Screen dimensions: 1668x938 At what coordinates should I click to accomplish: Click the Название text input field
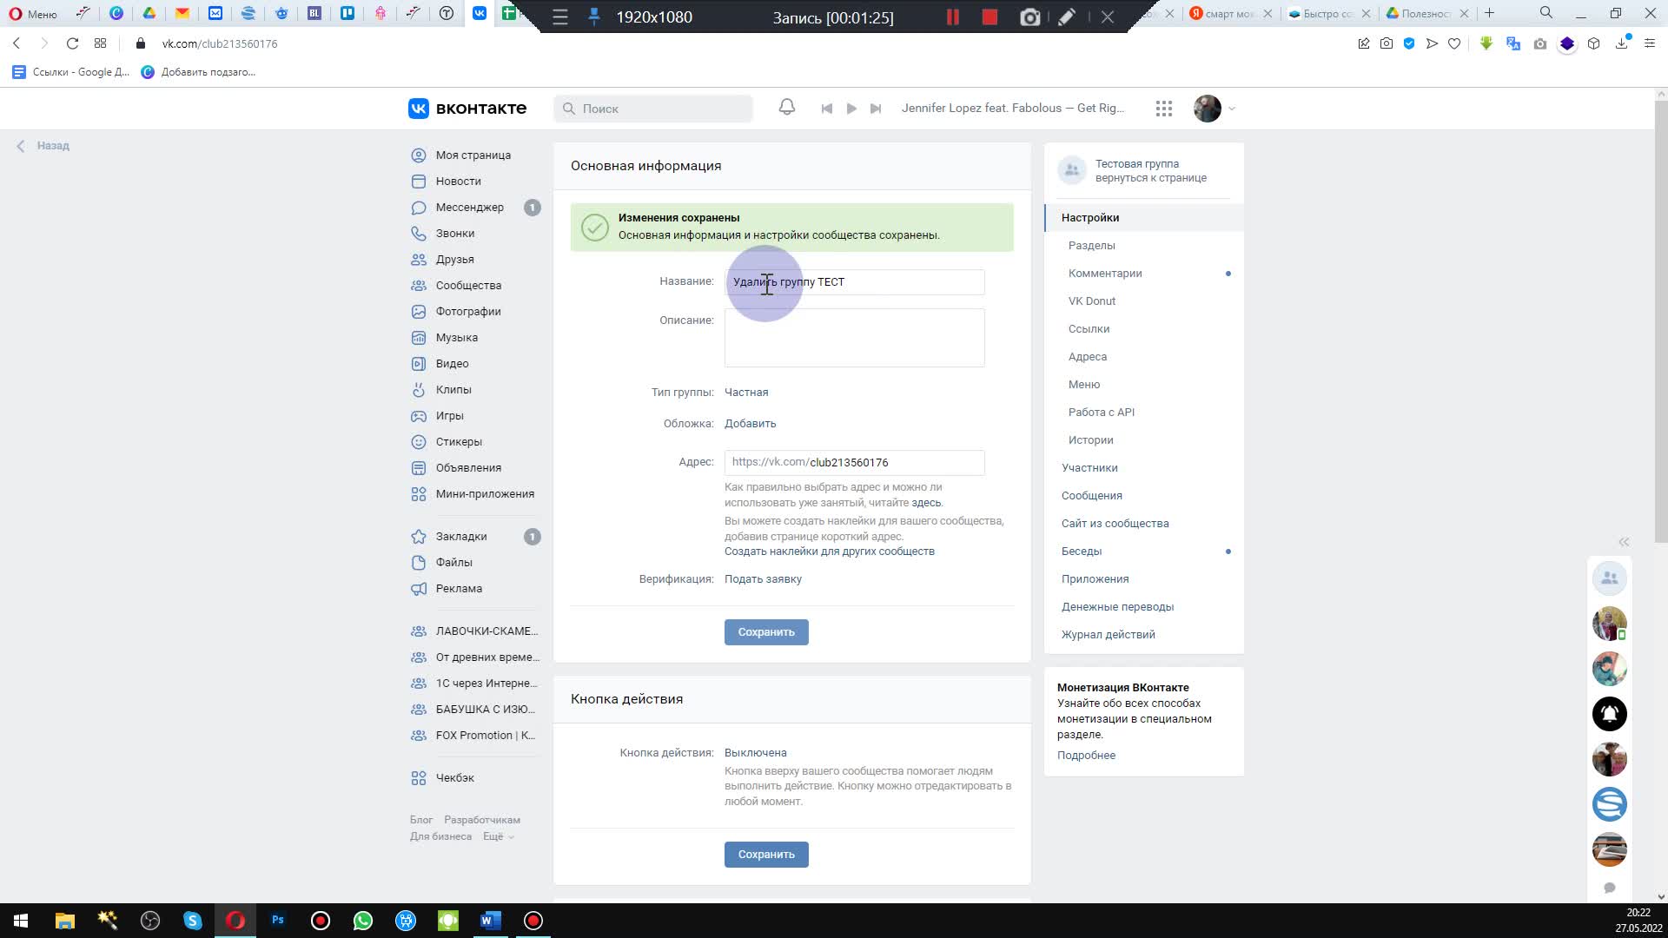[x=853, y=281]
